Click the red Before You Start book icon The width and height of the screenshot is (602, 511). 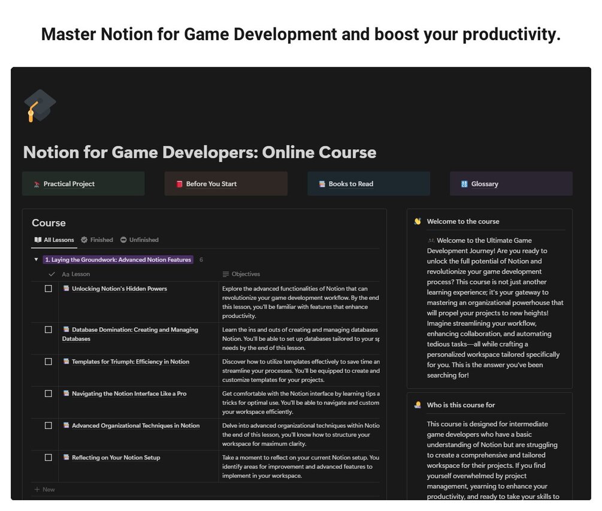tap(179, 184)
